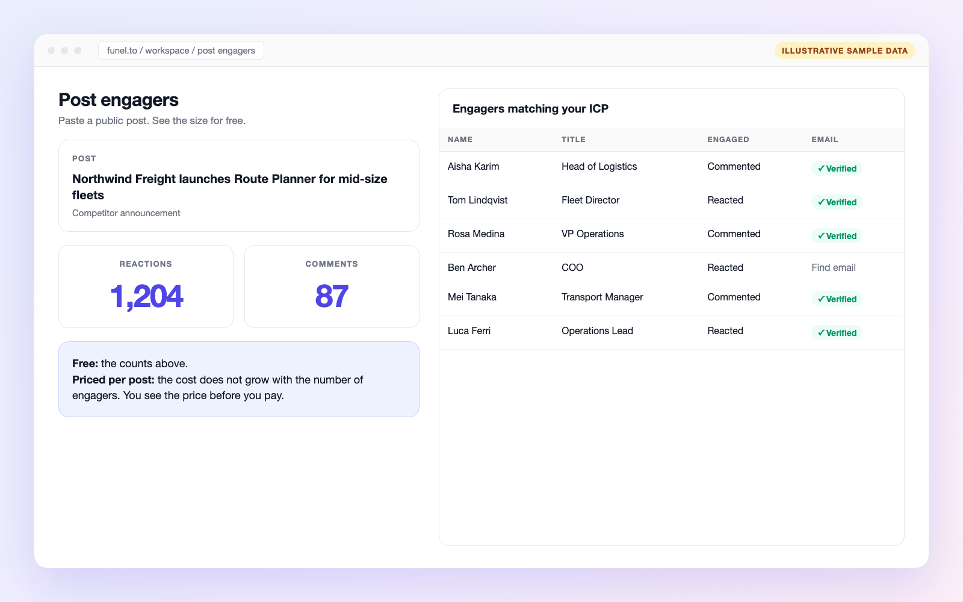Sort by NAME column header
This screenshot has width=963, height=602.
coord(460,139)
